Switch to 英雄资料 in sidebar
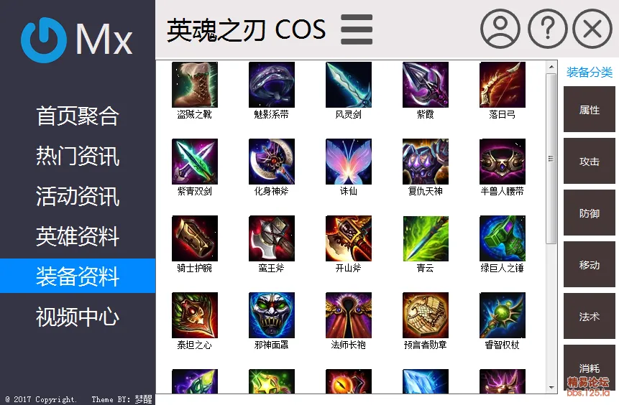The image size is (619, 405). (78, 236)
